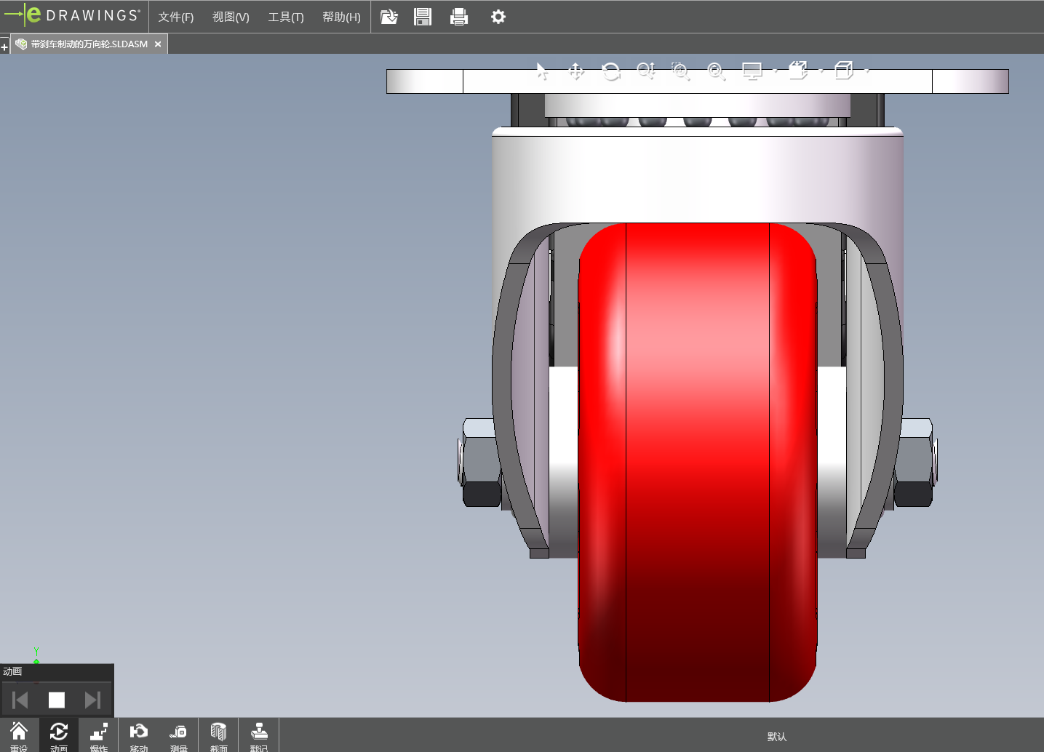Click the Stamp (戳记) tool
1044x752 pixels.
(x=258, y=735)
